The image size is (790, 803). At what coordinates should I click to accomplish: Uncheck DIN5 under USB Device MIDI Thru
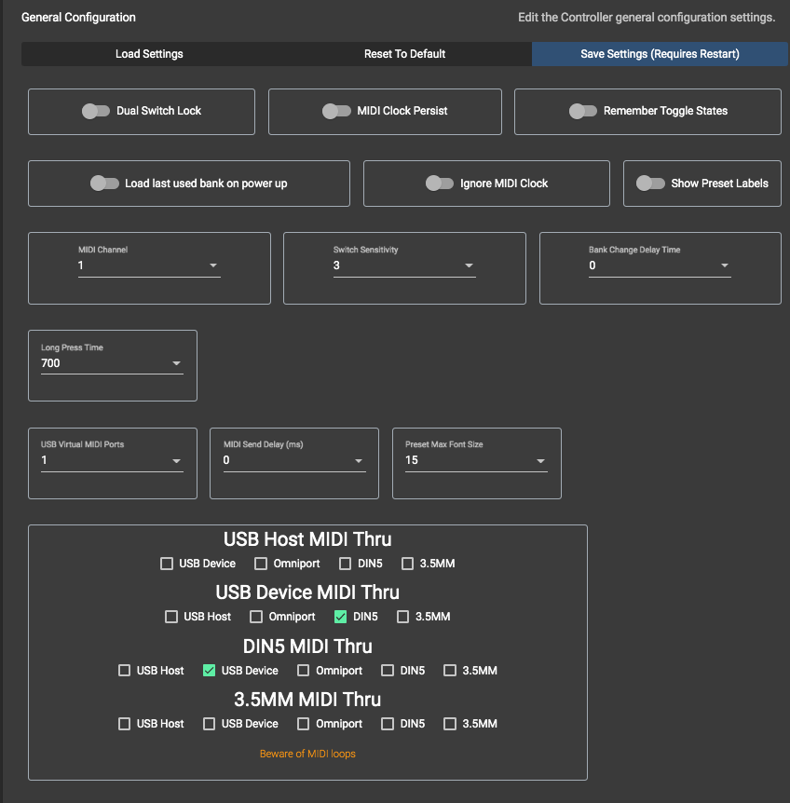click(340, 617)
